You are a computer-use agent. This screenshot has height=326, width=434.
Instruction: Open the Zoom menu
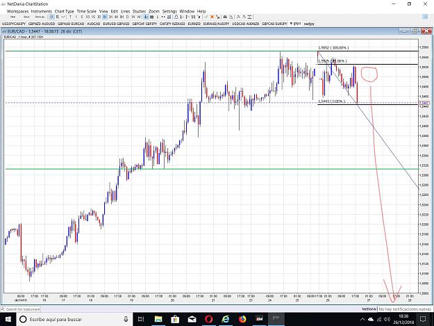click(154, 11)
